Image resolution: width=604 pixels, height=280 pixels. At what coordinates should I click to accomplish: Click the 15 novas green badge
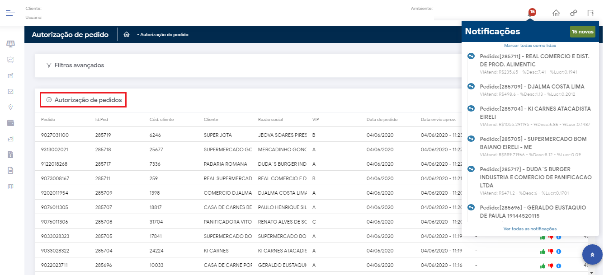click(582, 32)
